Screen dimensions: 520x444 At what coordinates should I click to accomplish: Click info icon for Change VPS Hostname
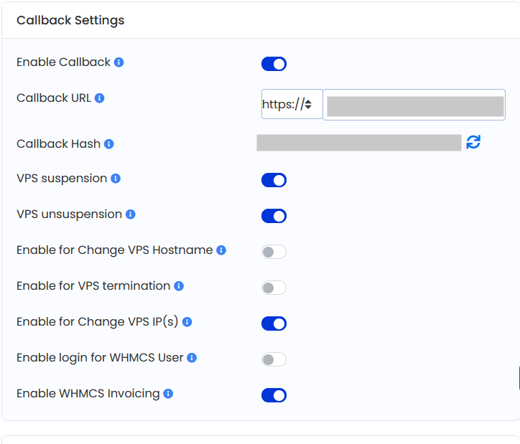point(221,250)
